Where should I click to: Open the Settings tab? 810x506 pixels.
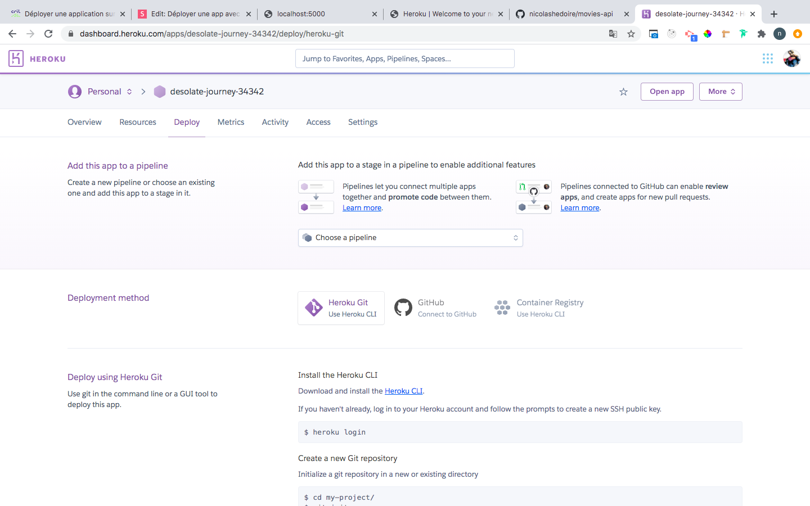tap(363, 122)
